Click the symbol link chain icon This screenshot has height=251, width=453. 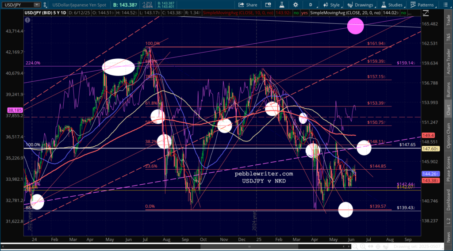click(x=45, y=5)
